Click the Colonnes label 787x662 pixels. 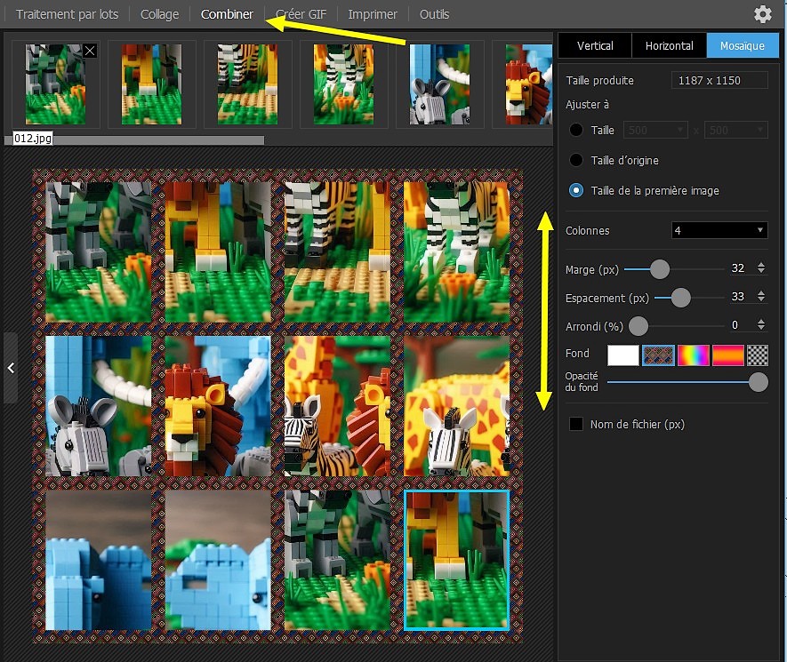coord(587,231)
